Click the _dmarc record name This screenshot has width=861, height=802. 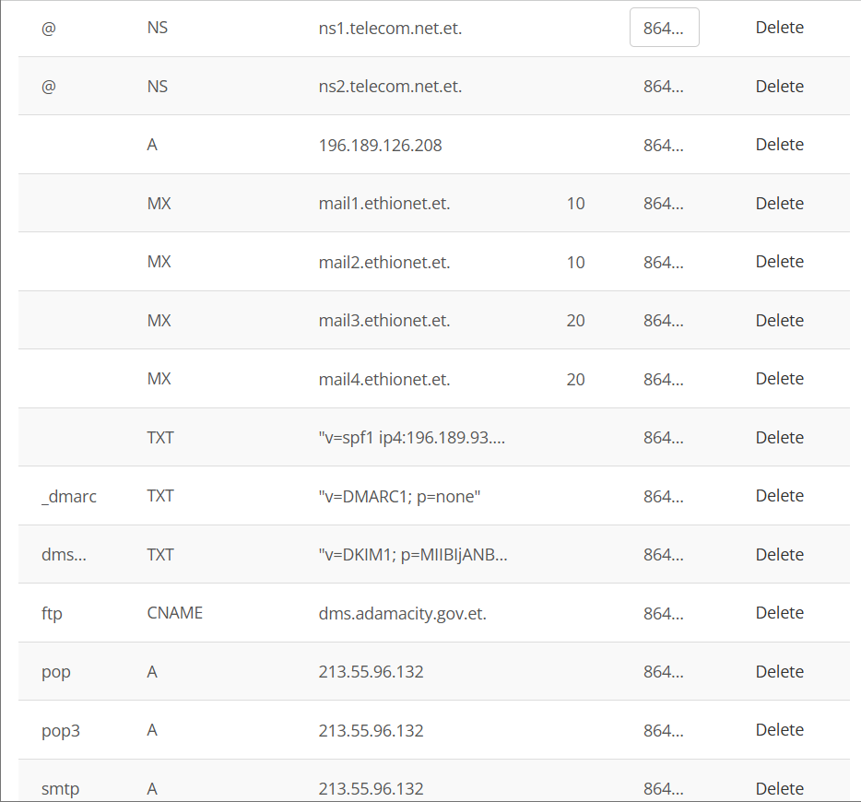(69, 496)
